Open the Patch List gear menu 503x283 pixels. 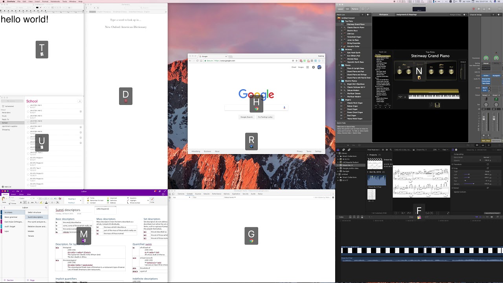(368, 15)
